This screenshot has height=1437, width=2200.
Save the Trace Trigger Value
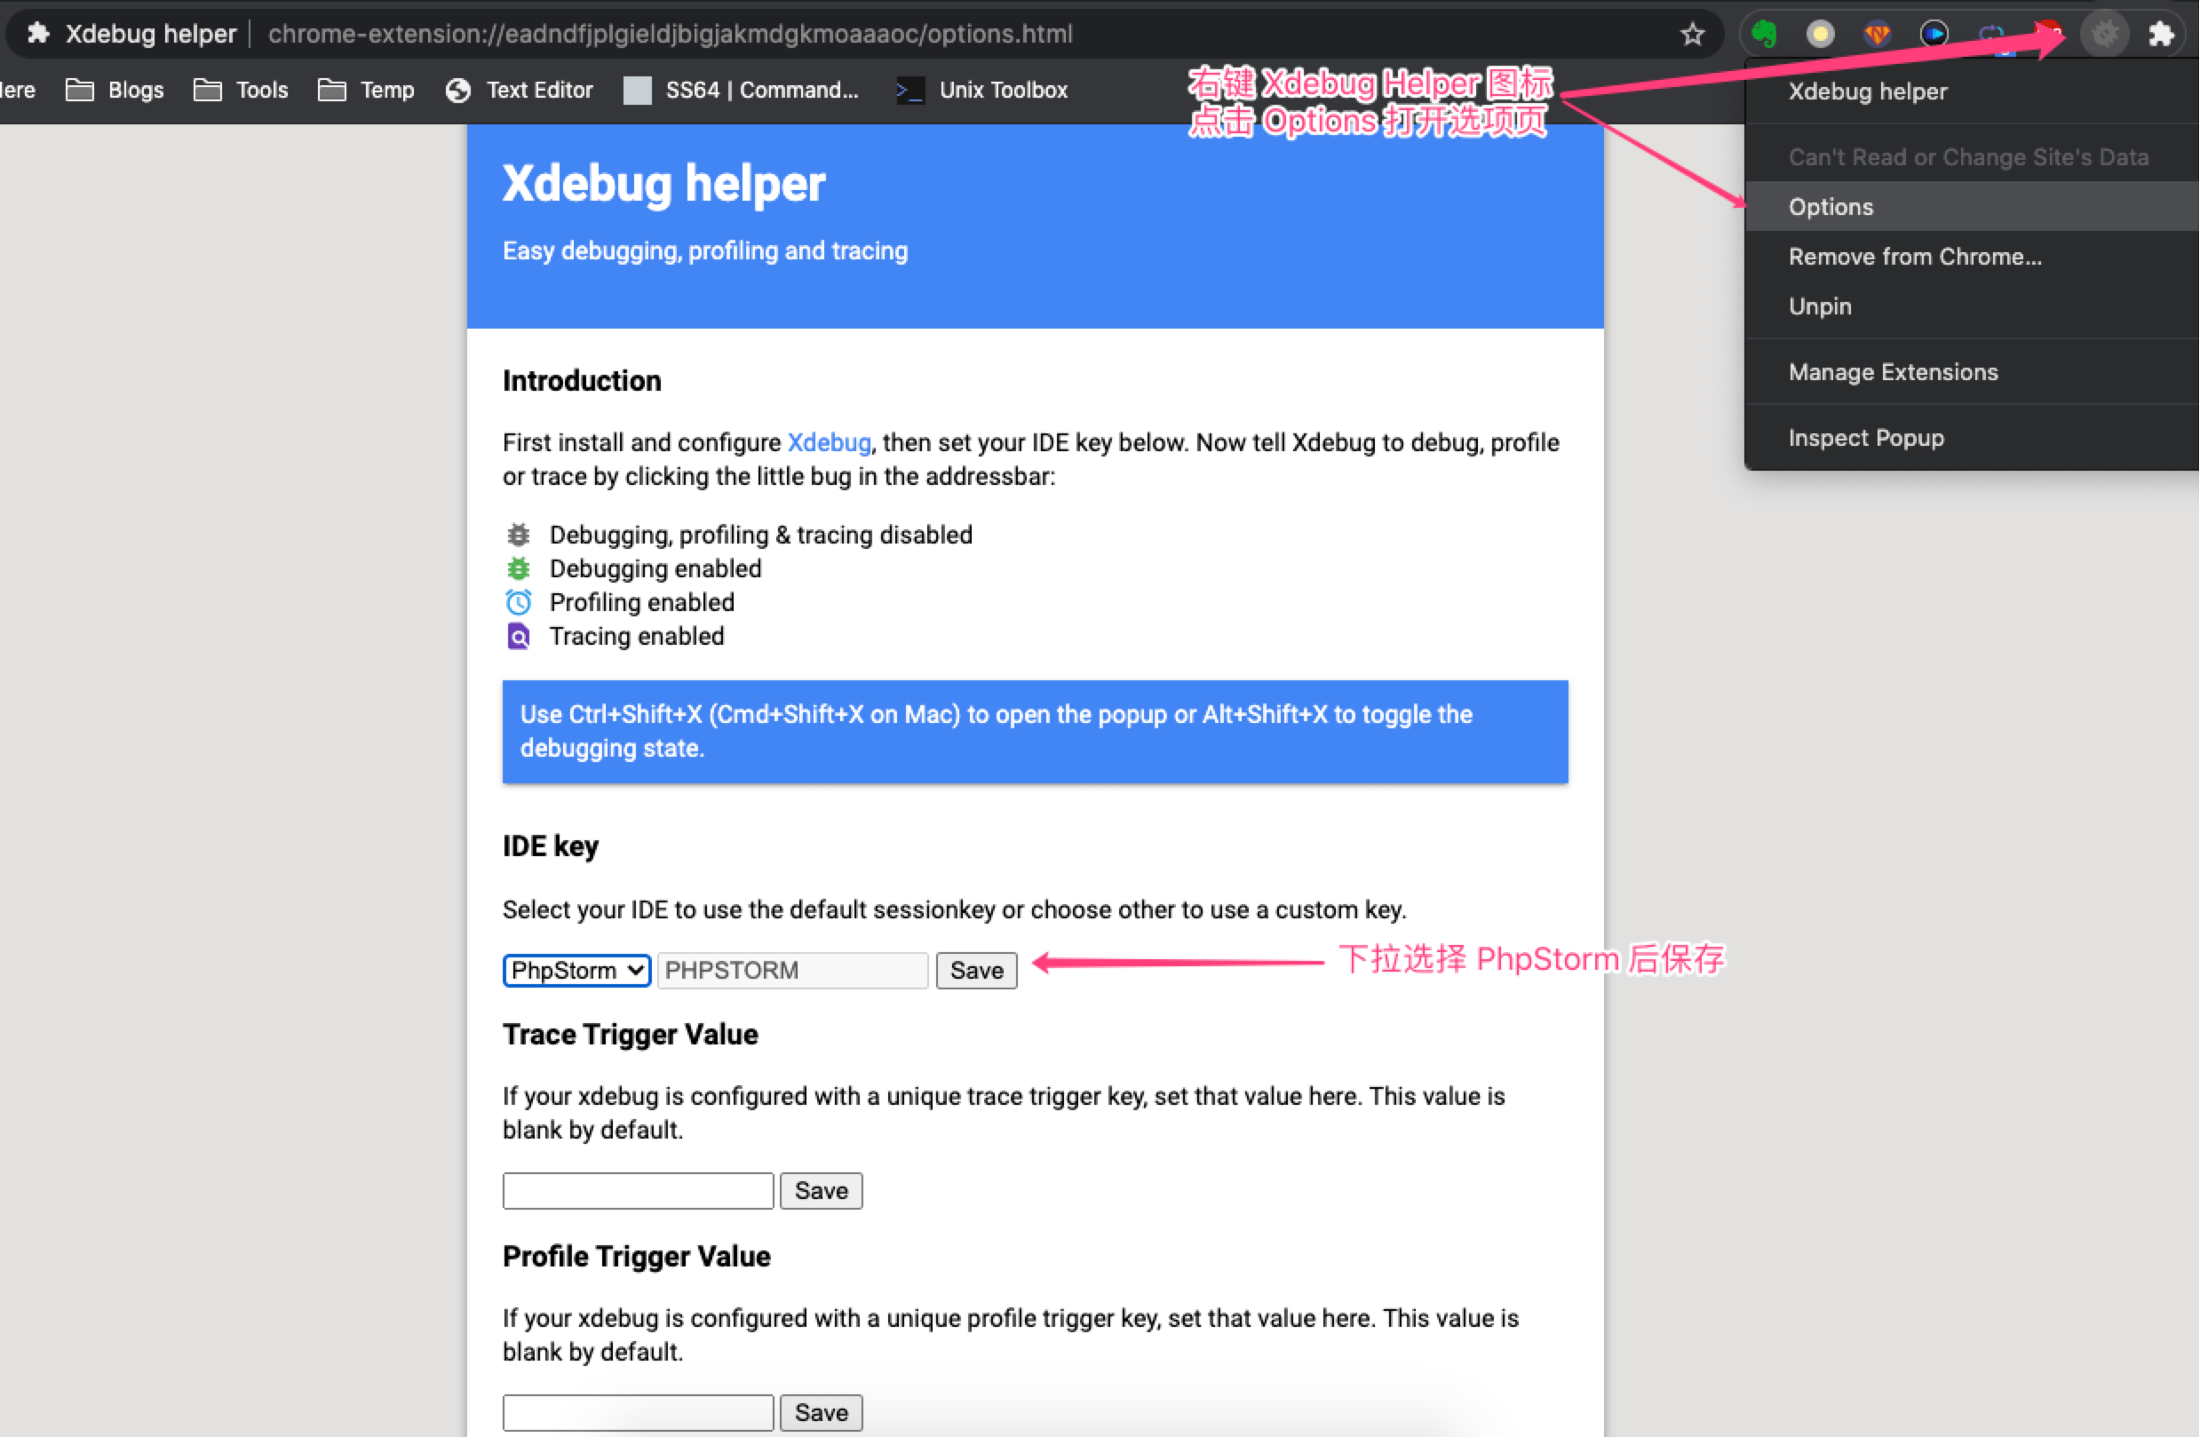click(x=821, y=1190)
